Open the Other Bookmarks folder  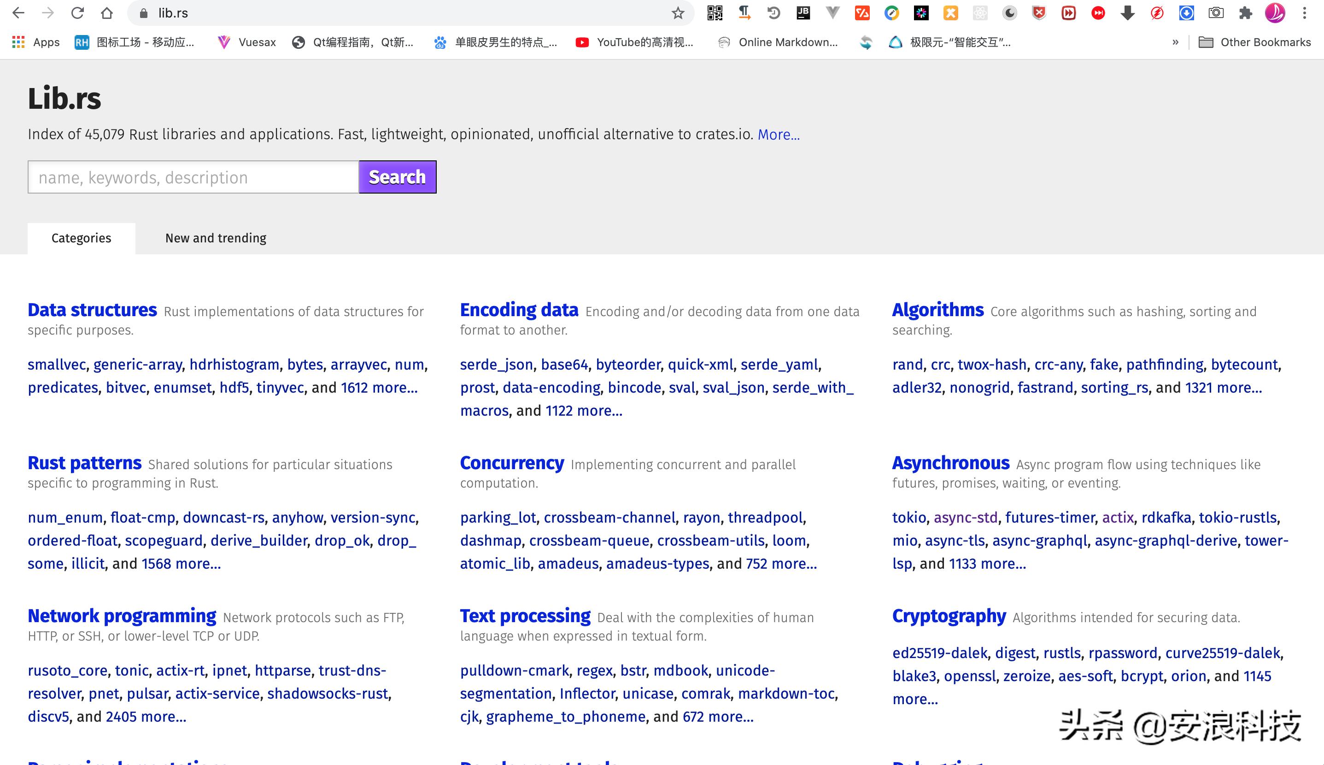point(1255,42)
